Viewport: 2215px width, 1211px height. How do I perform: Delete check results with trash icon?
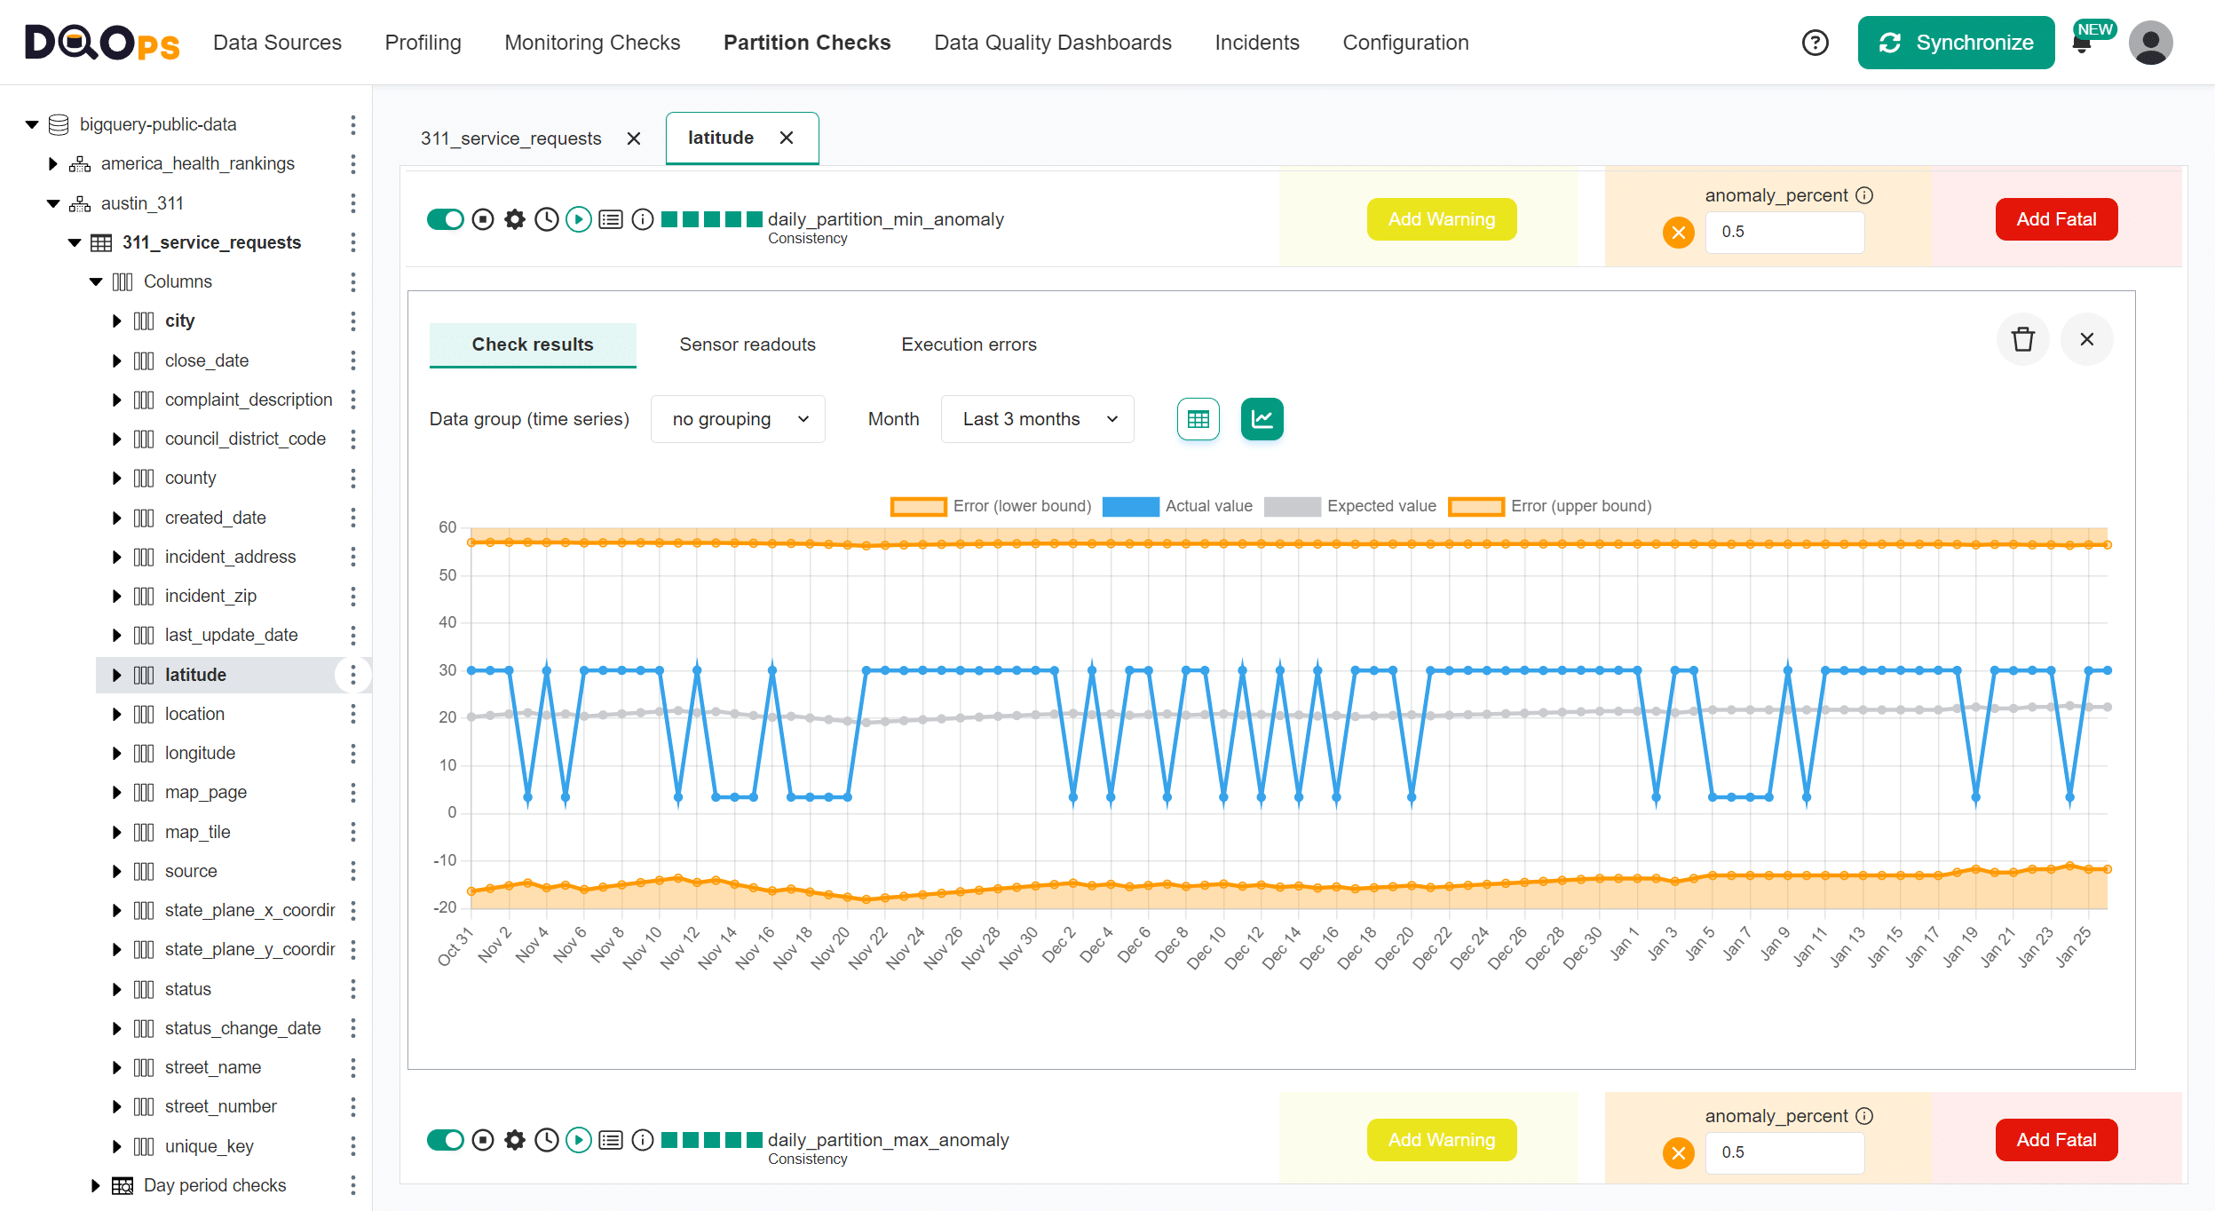2022,339
